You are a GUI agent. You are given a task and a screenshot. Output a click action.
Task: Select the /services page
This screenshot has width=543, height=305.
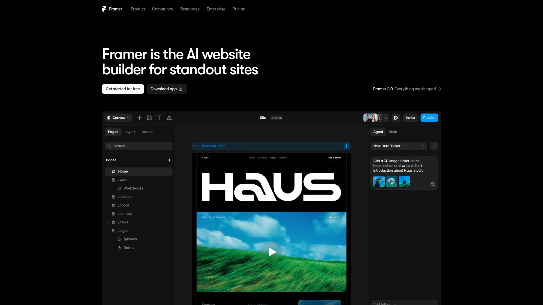click(126, 197)
